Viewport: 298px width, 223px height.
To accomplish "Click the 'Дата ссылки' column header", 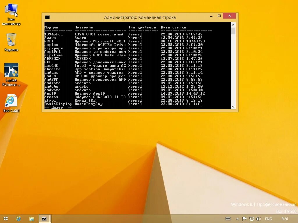I will 173,27.
